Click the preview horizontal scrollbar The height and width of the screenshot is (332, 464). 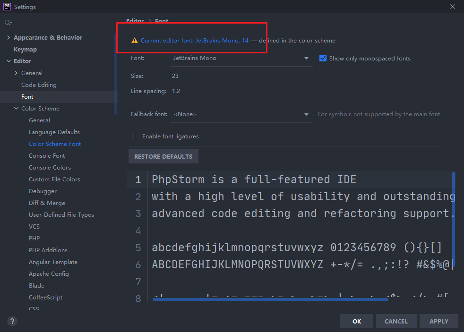[270, 299]
